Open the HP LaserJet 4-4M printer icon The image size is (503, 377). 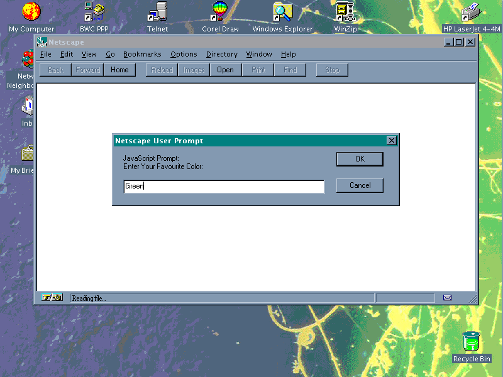coord(471,11)
